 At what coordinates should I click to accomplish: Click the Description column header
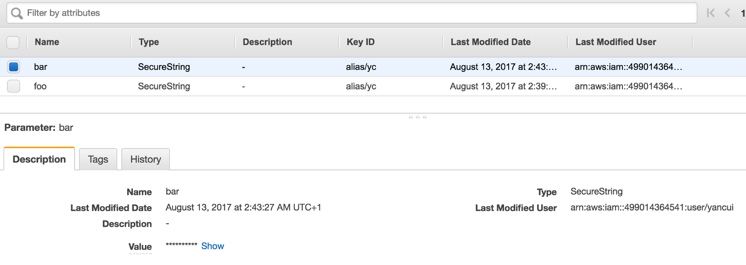pyautogui.click(x=267, y=42)
